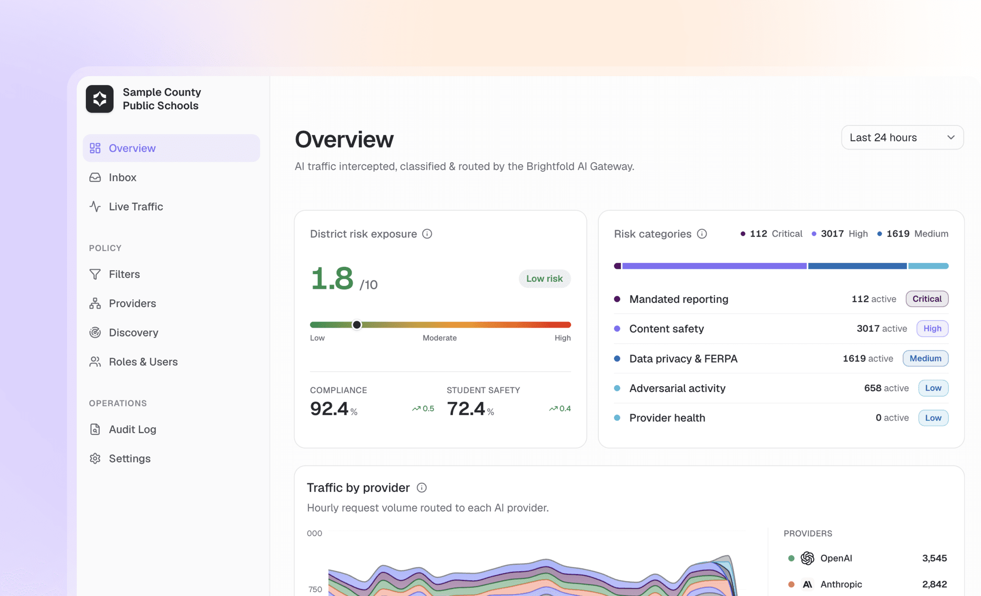Click the 1619 Medium legend entry
The image size is (981, 596).
[x=913, y=234]
